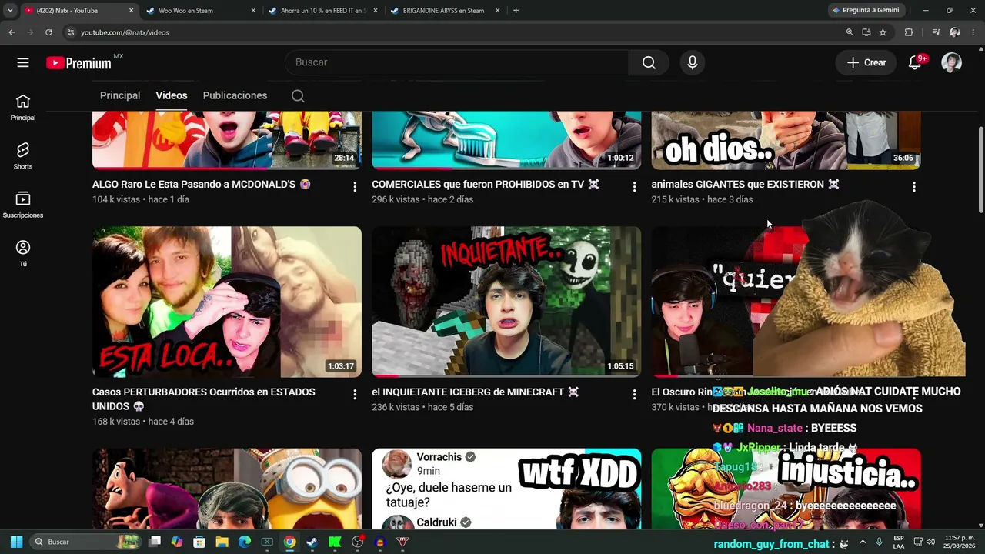Click Pregunta a Gemini button
Screen dimensions: 985x554
point(865,11)
